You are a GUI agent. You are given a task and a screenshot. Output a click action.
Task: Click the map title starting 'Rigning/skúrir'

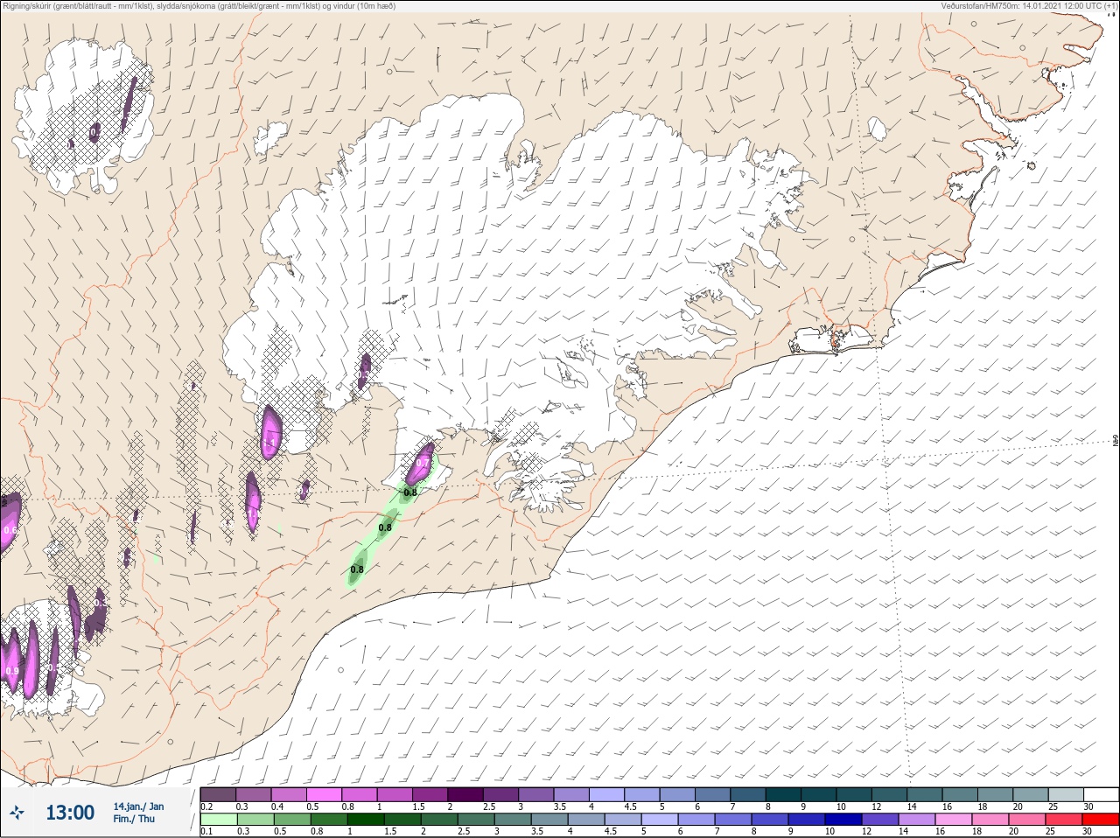199,6
